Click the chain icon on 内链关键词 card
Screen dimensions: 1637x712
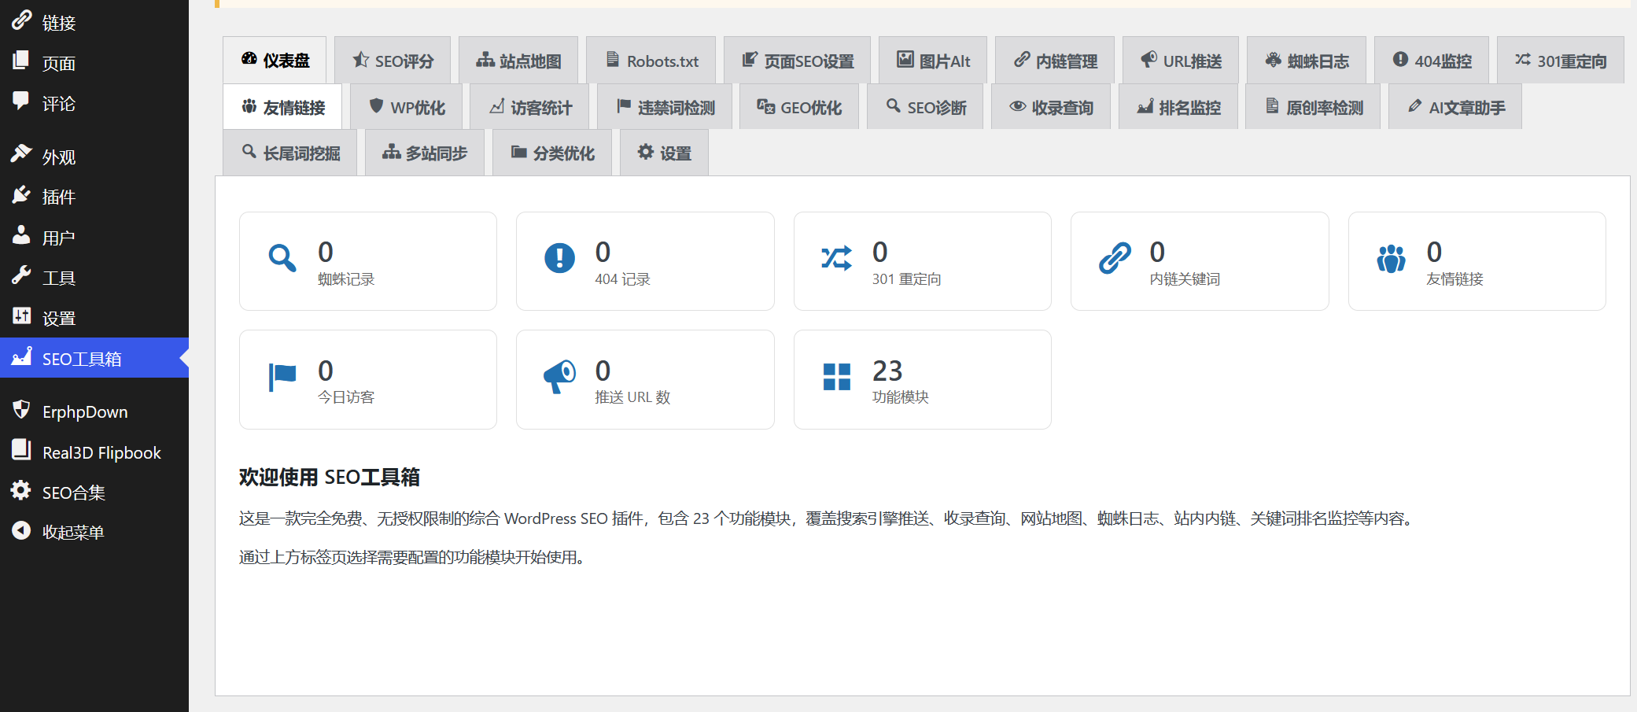point(1115,258)
